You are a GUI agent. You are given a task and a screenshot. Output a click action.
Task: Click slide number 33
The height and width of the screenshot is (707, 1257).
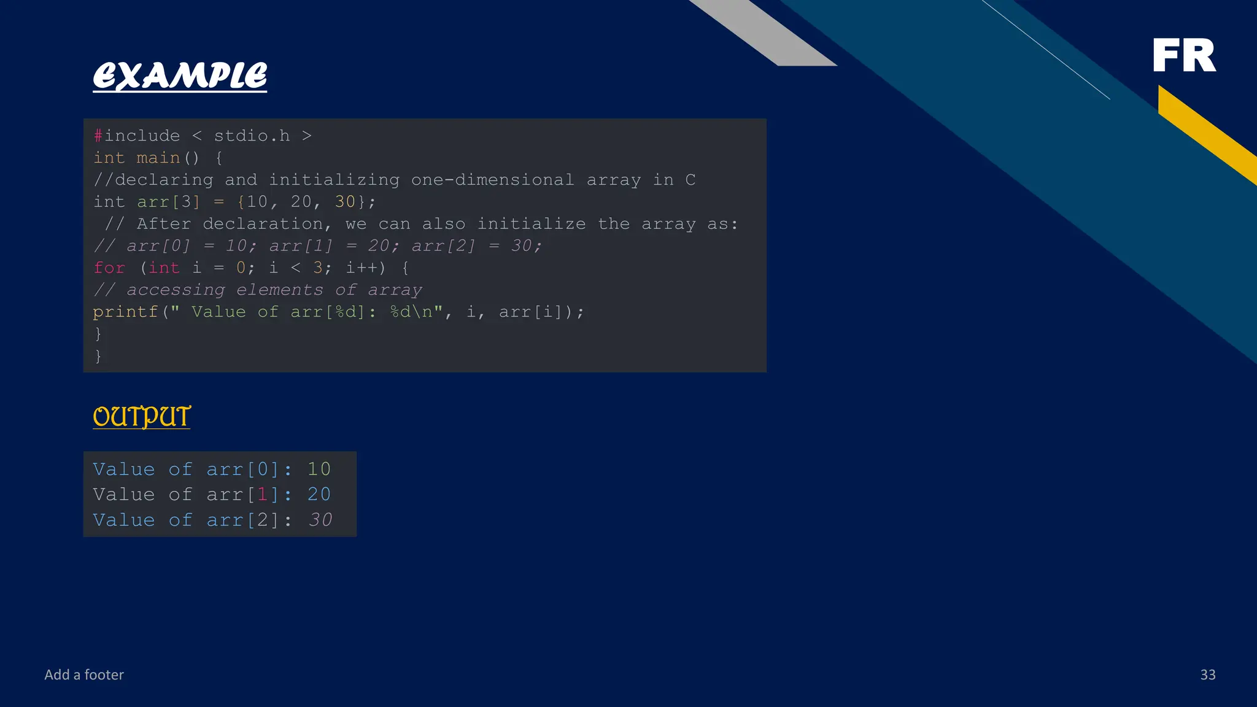pyautogui.click(x=1207, y=674)
